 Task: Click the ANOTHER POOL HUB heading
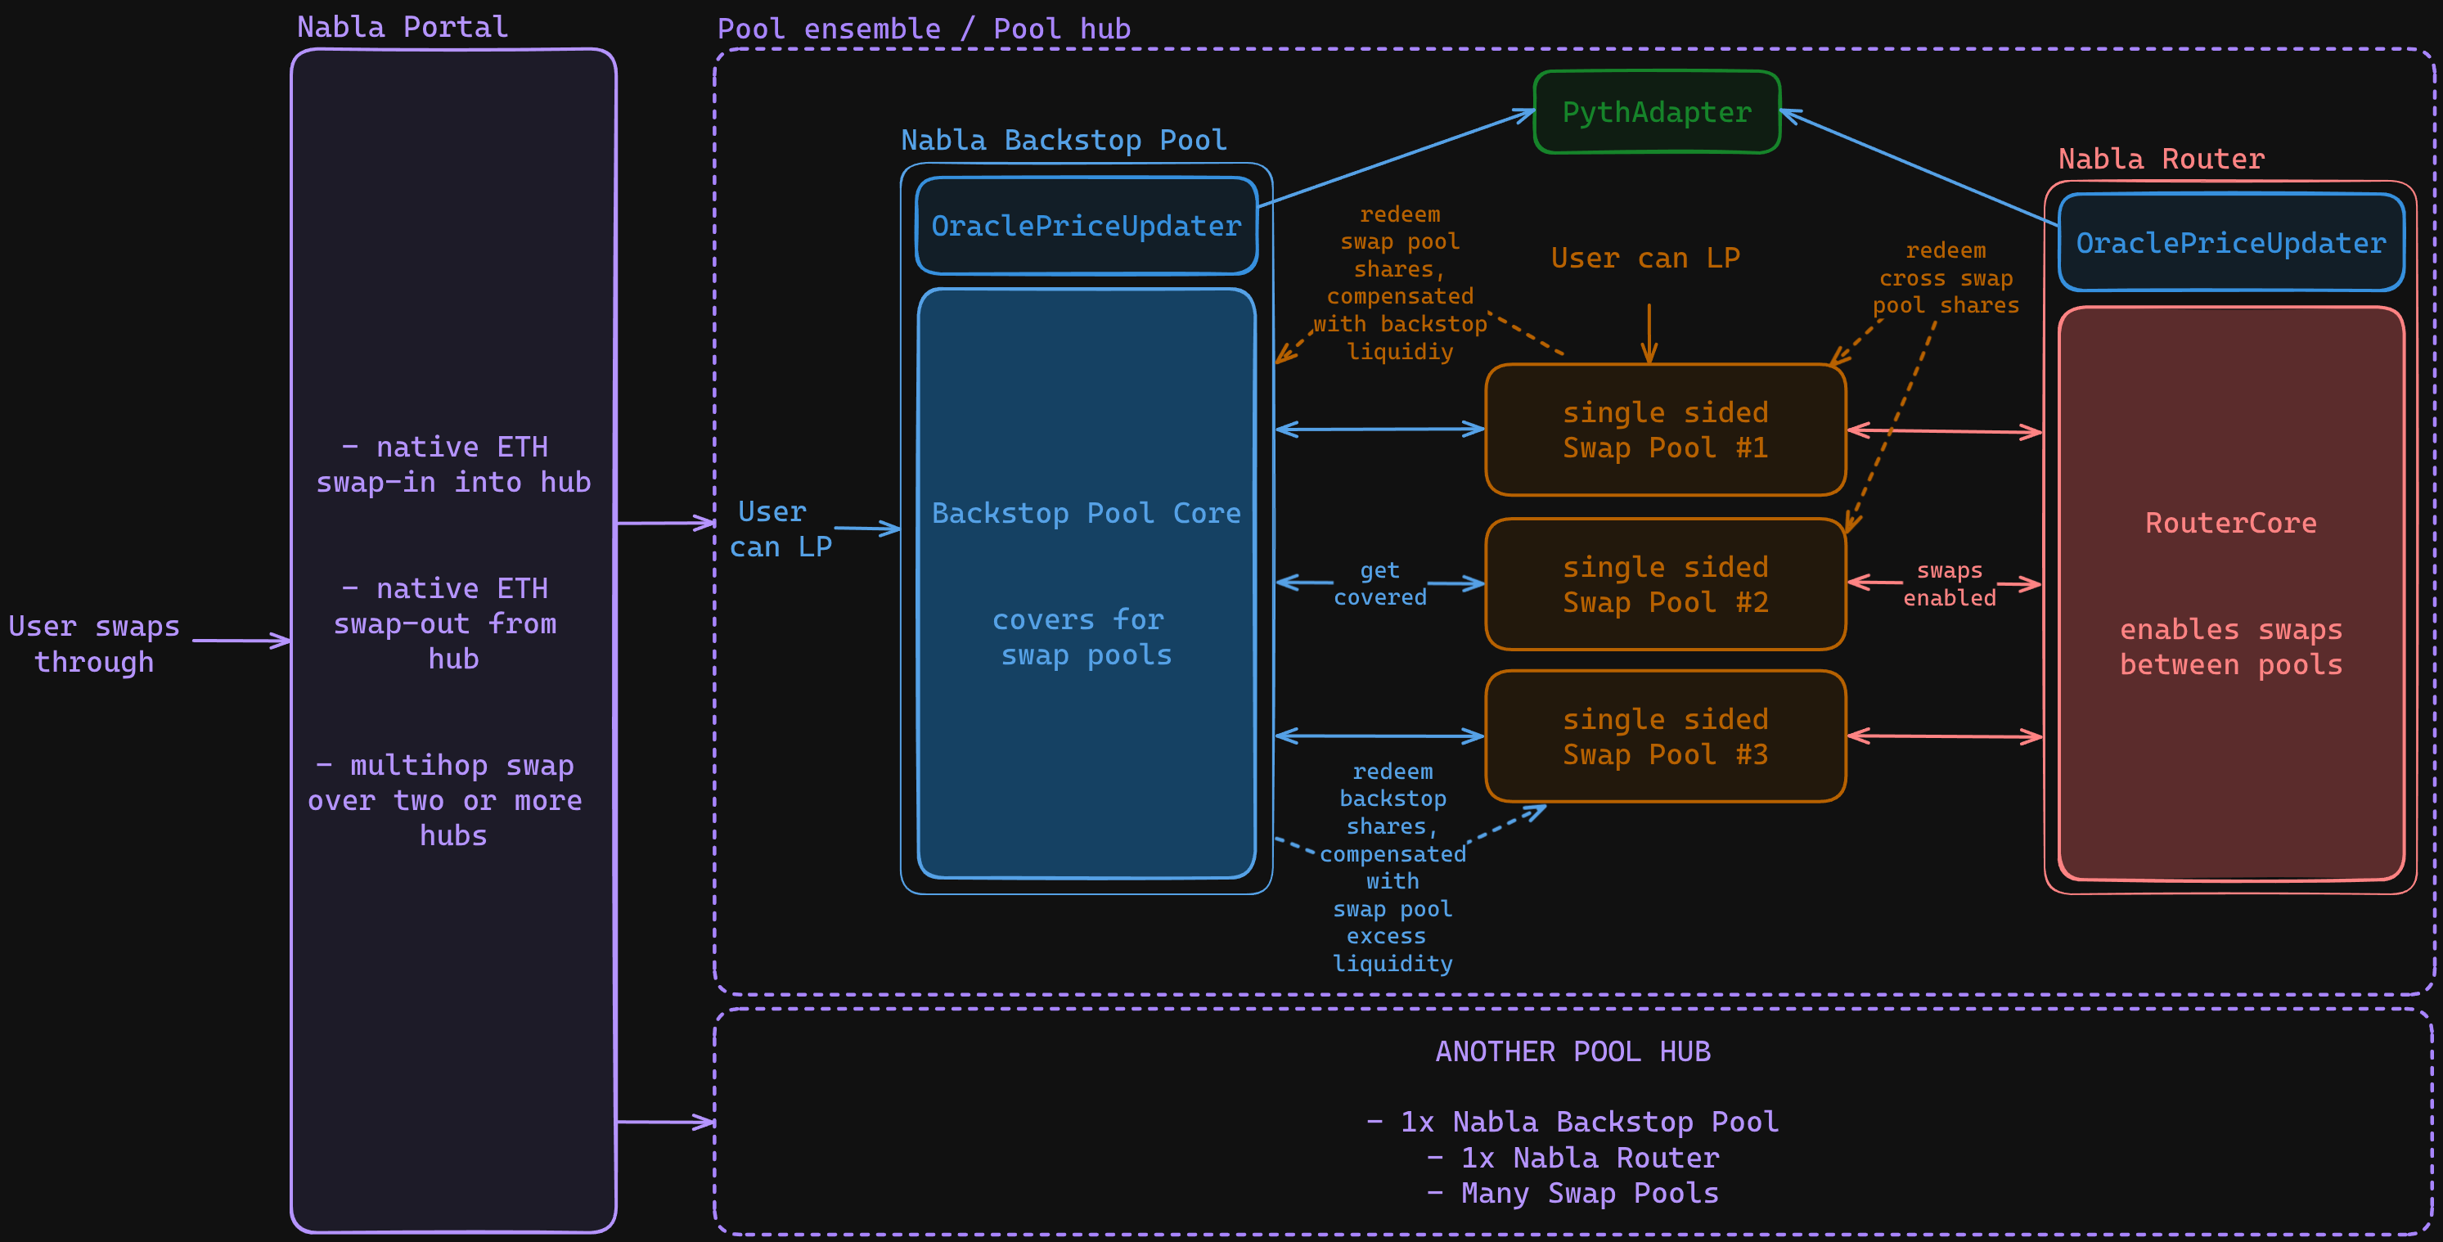tap(1572, 1051)
